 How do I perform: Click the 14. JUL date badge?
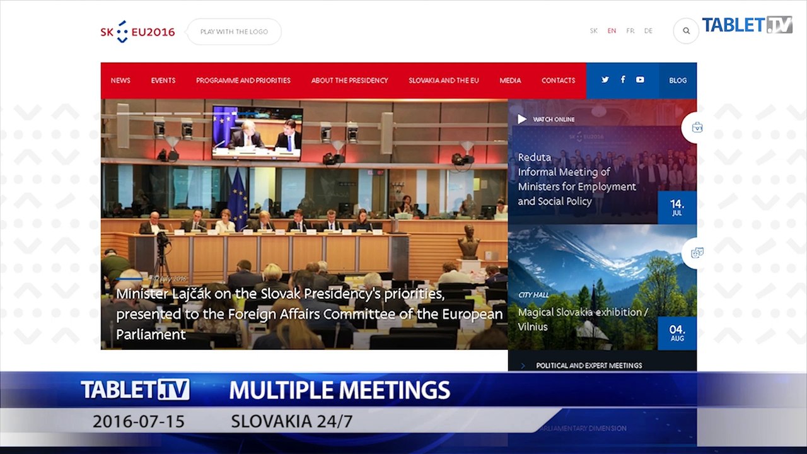(677, 207)
